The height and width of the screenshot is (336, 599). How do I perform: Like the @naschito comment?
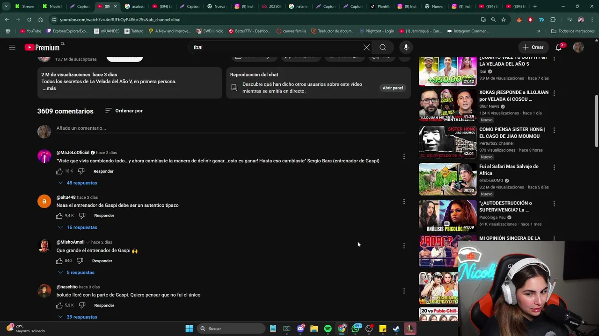(59, 305)
